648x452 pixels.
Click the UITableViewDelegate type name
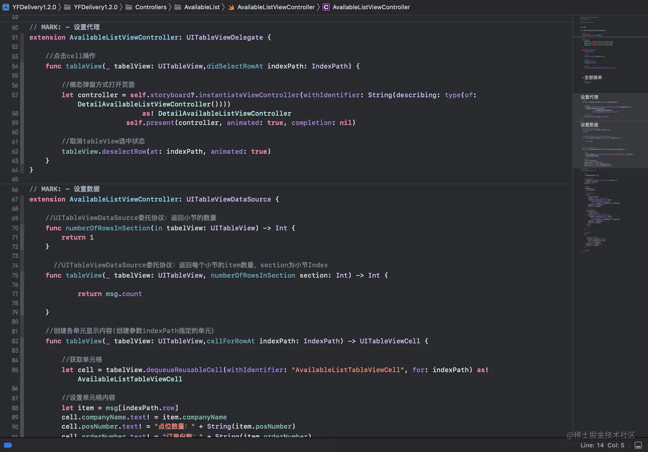click(225, 37)
